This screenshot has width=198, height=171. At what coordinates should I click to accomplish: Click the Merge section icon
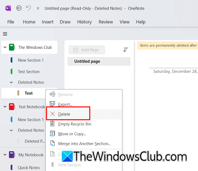(x=52, y=143)
